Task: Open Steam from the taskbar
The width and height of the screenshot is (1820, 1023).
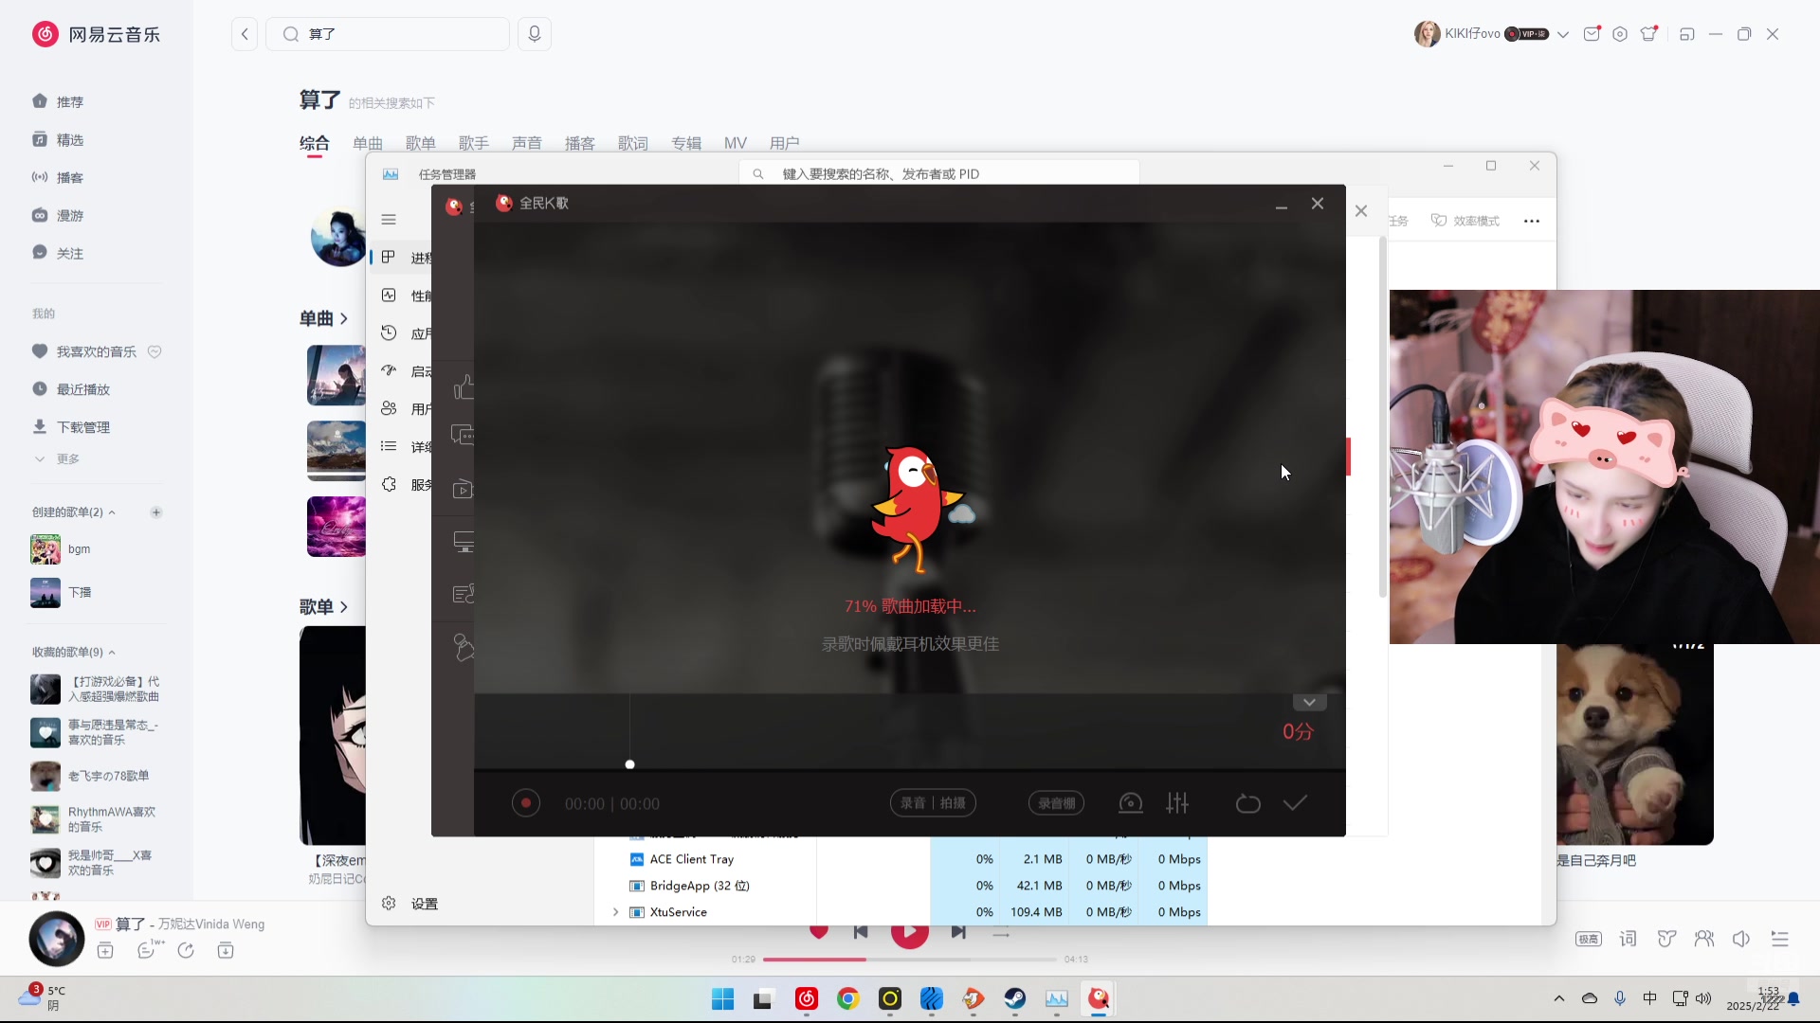Action: pyautogui.click(x=1015, y=998)
